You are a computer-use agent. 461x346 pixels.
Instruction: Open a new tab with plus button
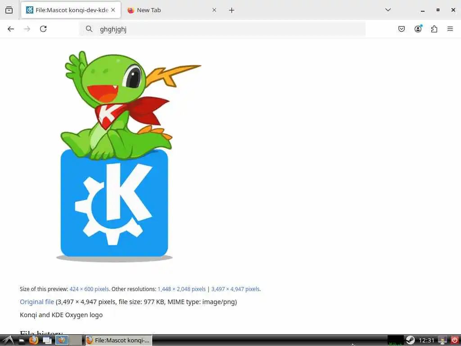(x=232, y=10)
